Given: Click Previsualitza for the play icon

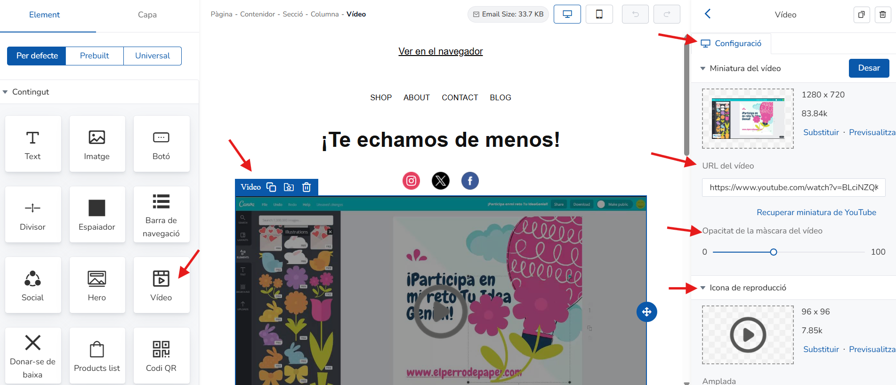Looking at the screenshot, I should point(872,349).
